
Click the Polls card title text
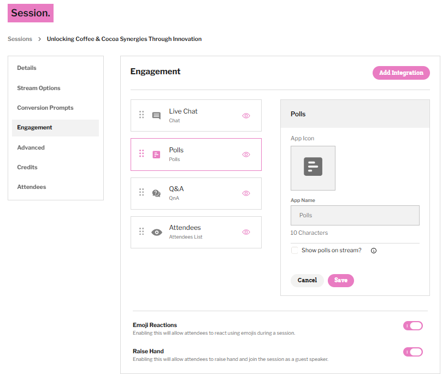click(176, 150)
